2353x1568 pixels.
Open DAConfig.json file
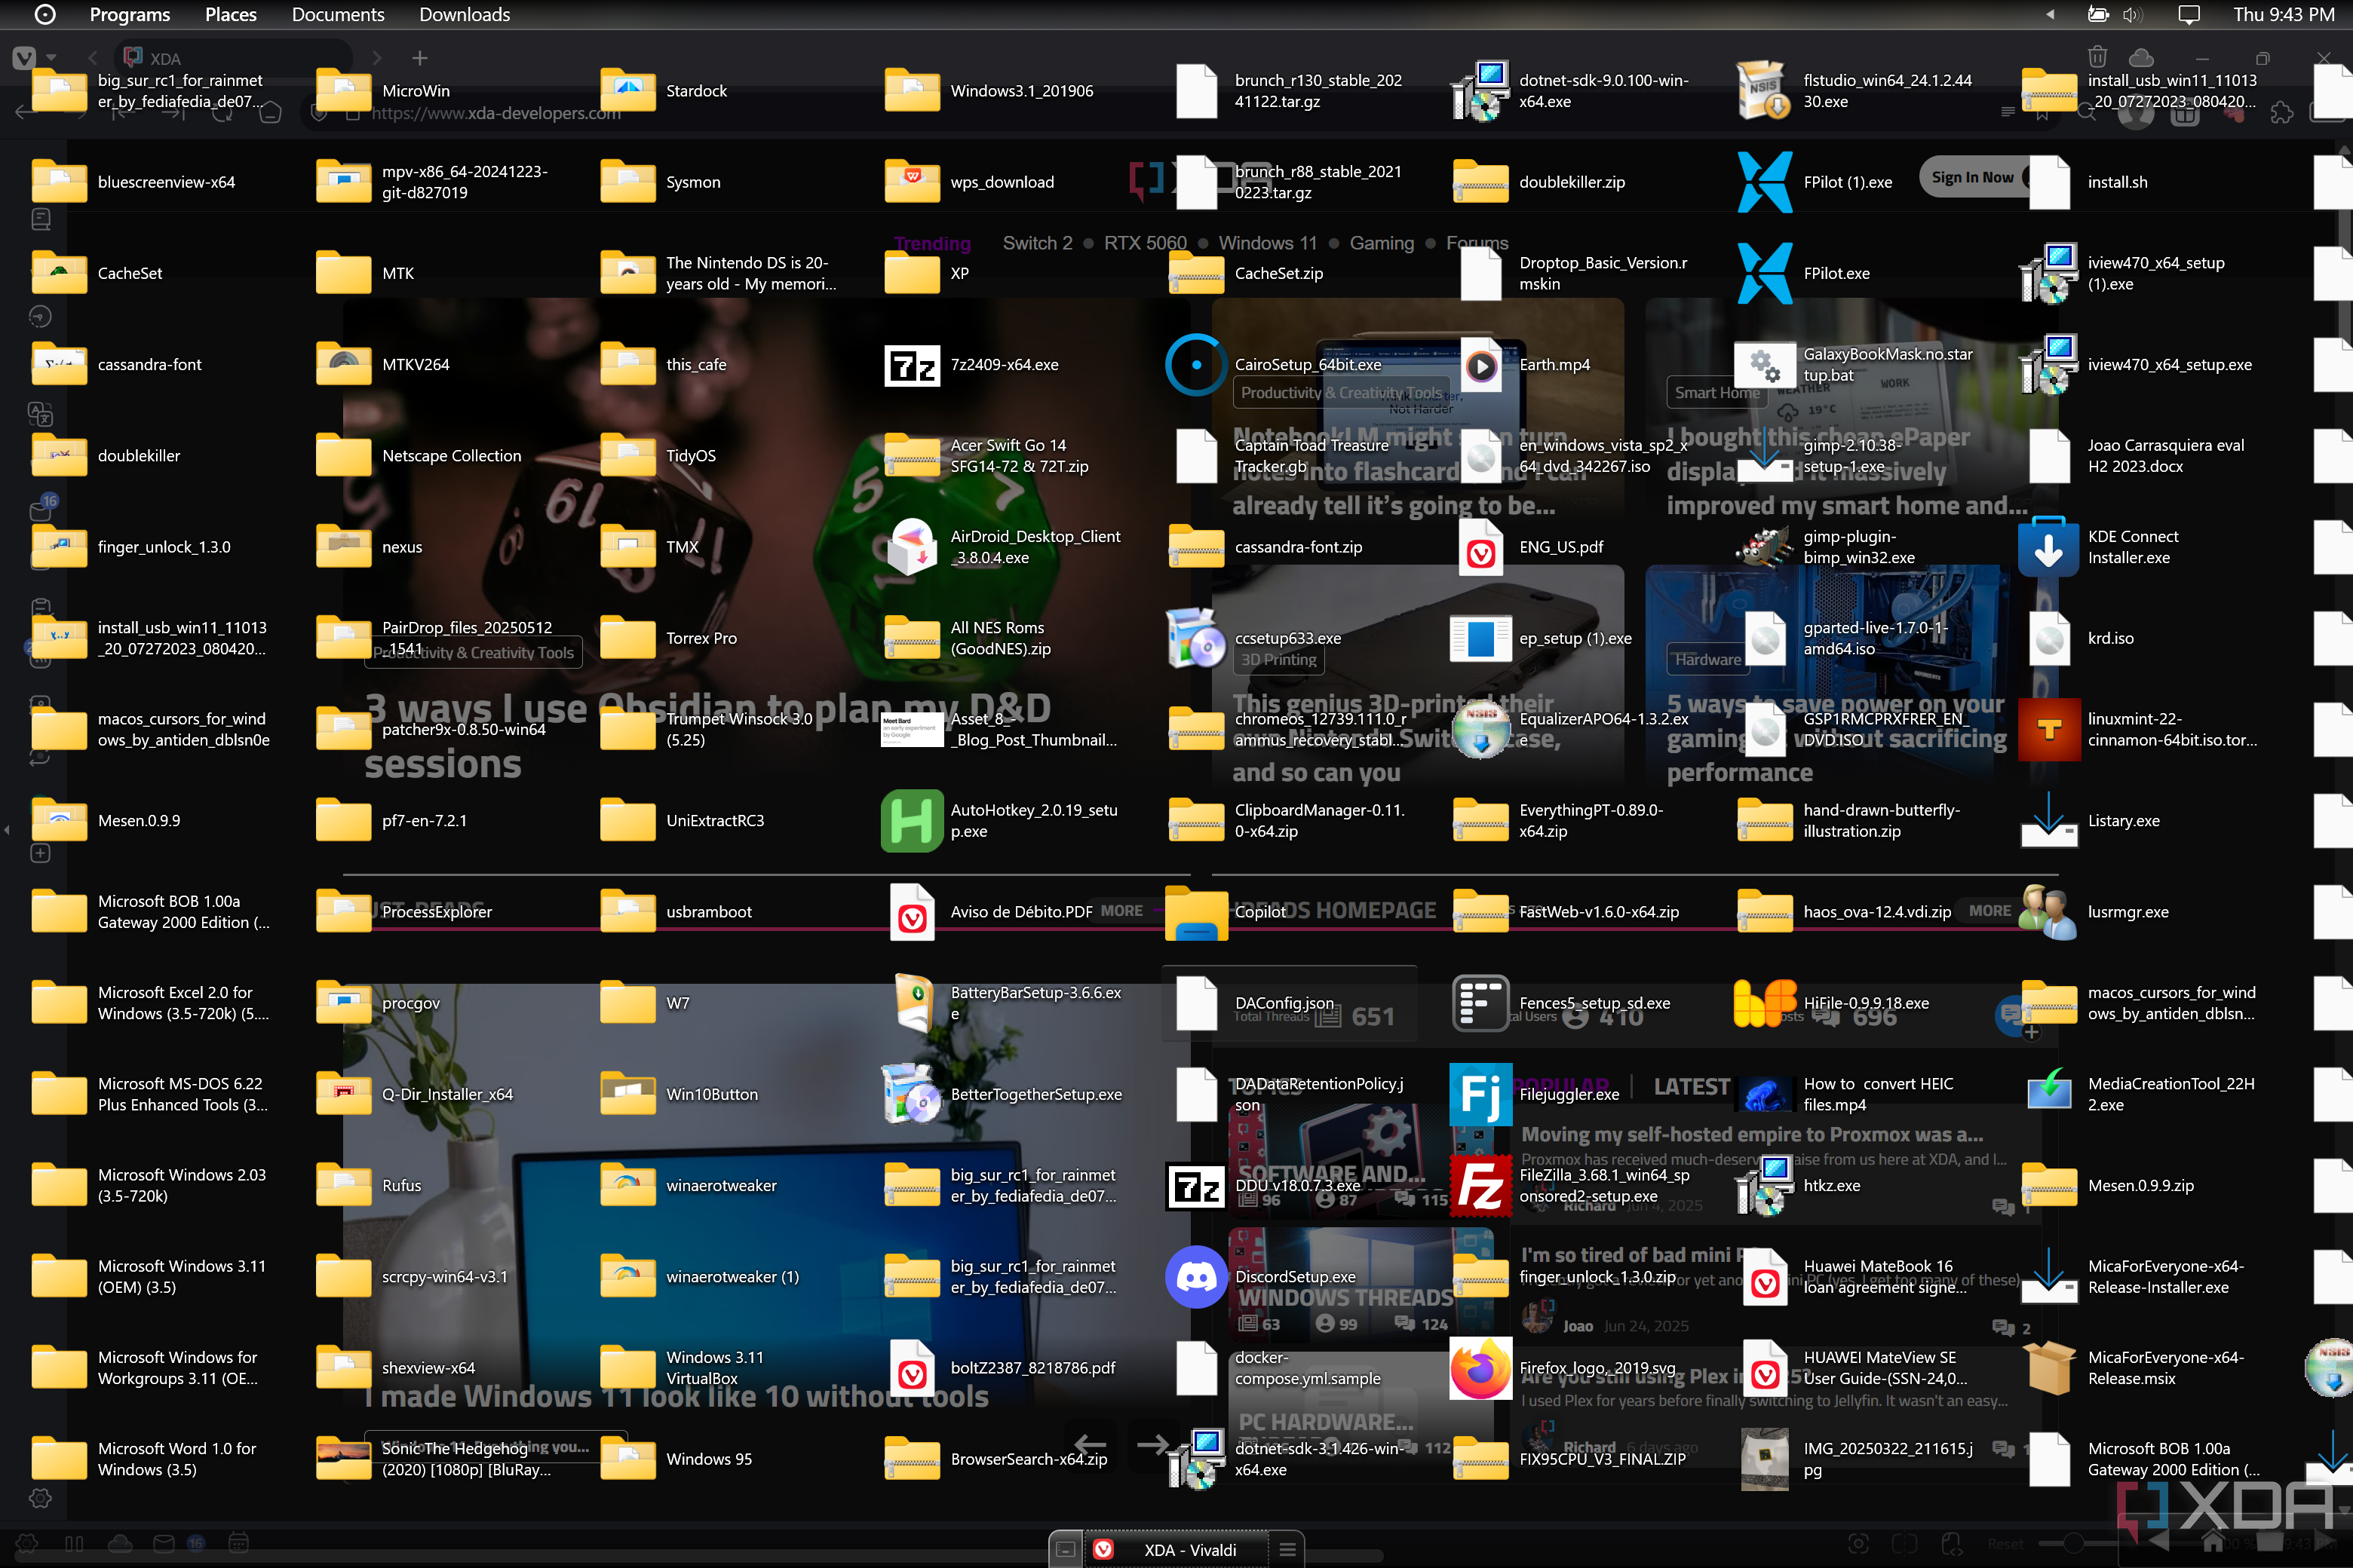click(x=1195, y=1003)
